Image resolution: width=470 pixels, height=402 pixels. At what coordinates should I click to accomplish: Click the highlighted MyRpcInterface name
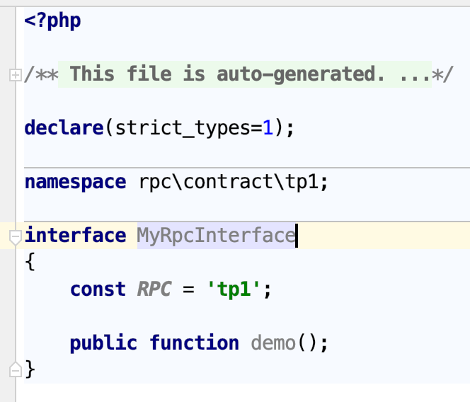pyautogui.click(x=216, y=236)
